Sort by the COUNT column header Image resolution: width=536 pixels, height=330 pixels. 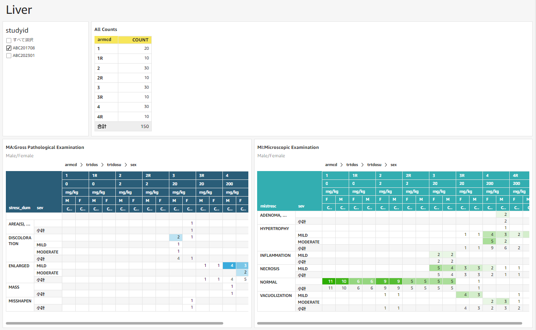click(140, 39)
